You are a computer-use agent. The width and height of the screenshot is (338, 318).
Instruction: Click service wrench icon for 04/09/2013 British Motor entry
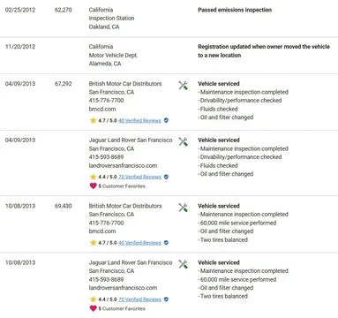[x=183, y=86]
